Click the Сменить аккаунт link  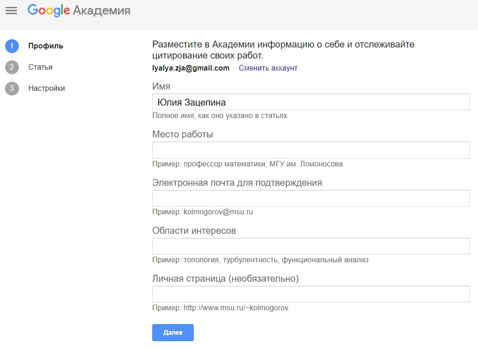pos(268,68)
